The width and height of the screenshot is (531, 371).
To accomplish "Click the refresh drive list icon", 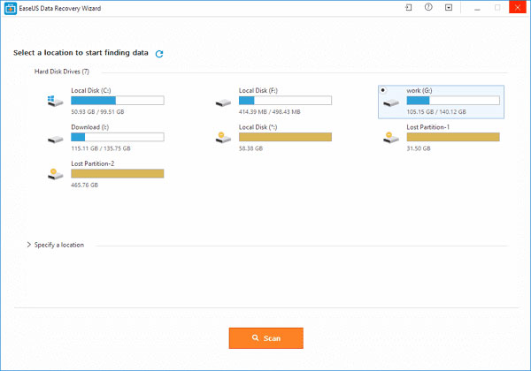I will 159,54.
